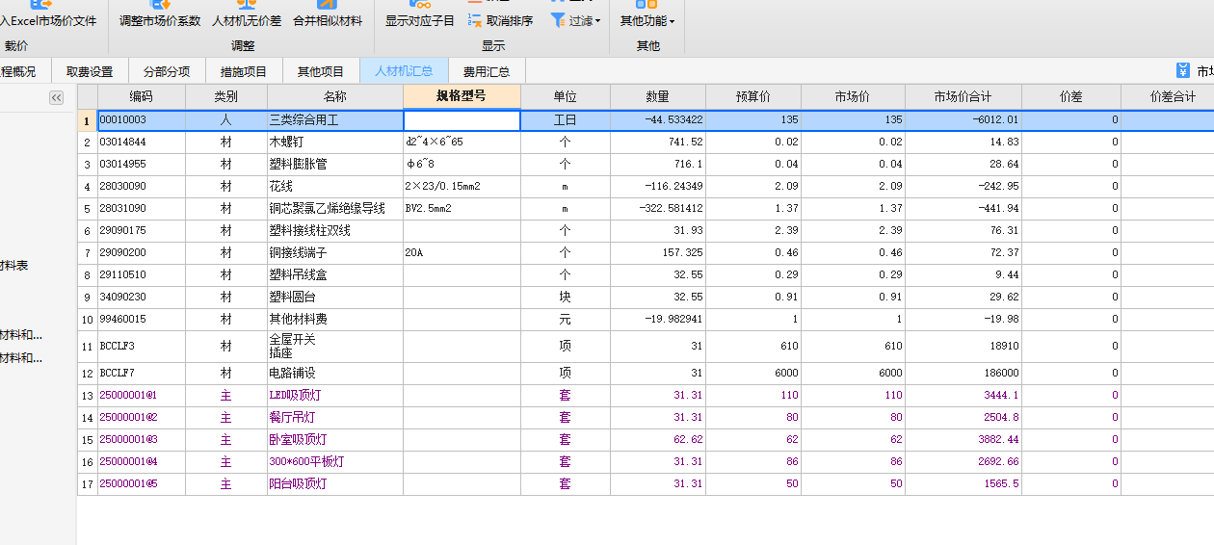Click the 塑料圆台 cell
The height and width of the screenshot is (545, 1214).
click(335, 298)
